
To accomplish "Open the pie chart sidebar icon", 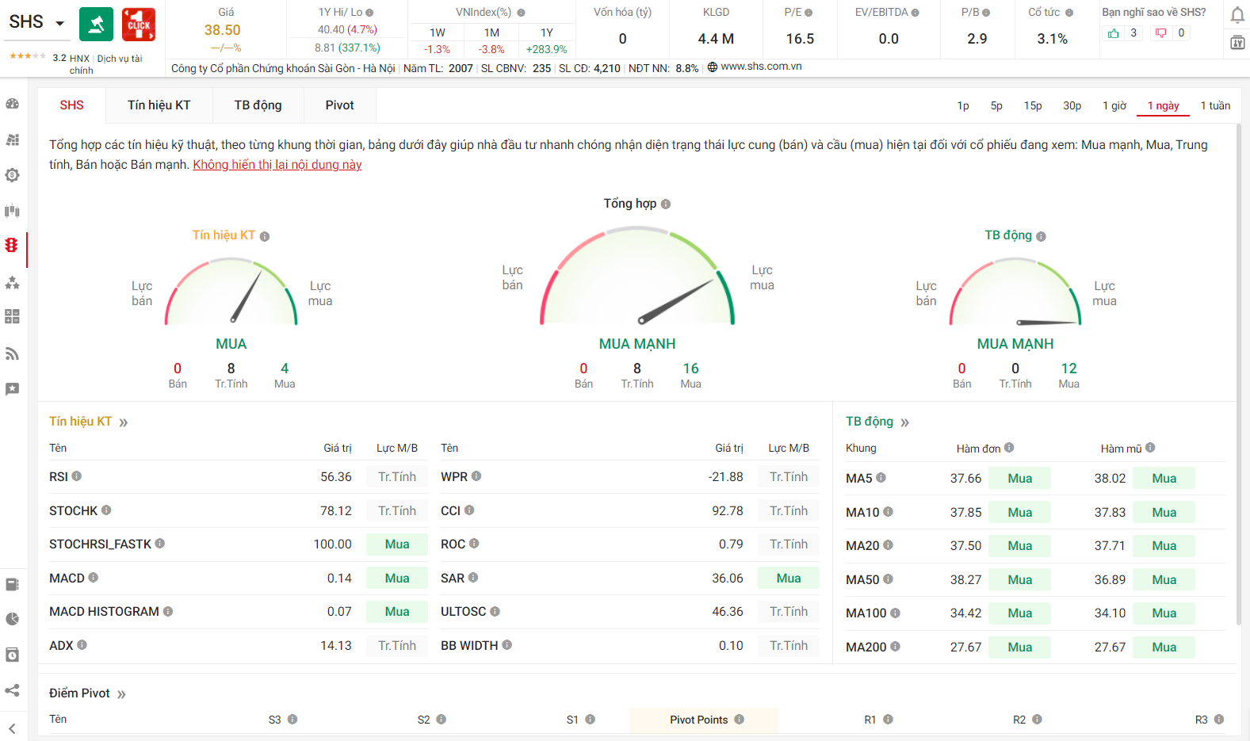I will coord(12,619).
